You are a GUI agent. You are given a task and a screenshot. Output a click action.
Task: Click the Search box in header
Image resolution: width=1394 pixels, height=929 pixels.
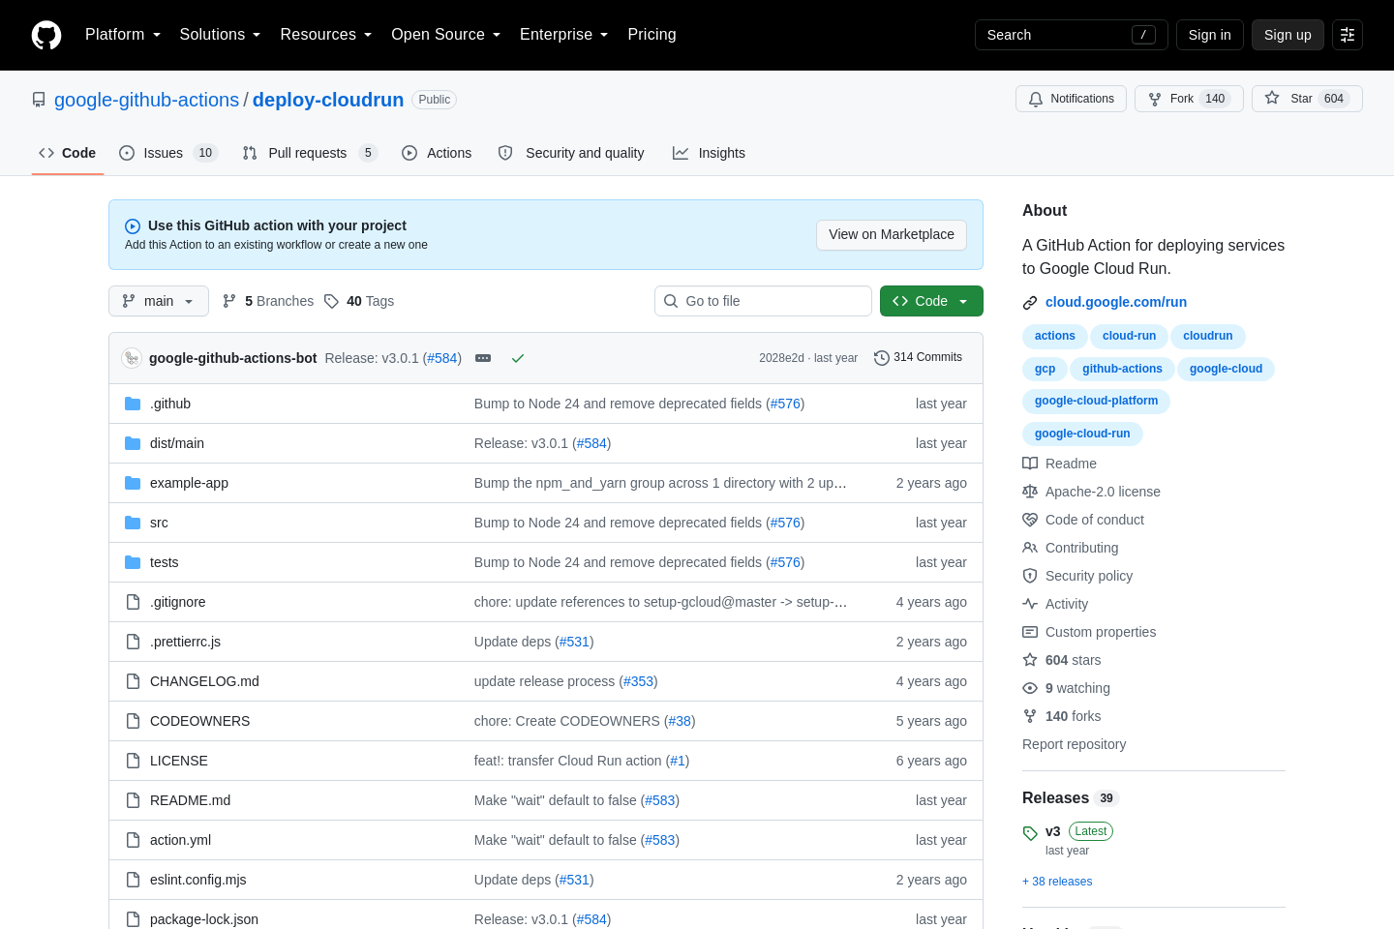(1071, 35)
